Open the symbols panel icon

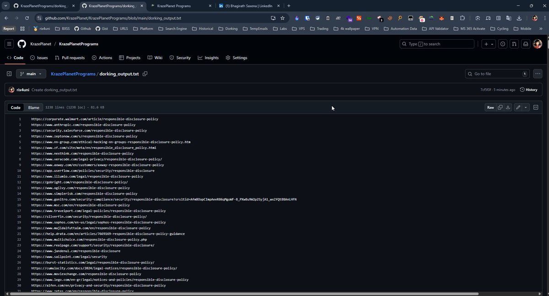[x=536, y=107]
